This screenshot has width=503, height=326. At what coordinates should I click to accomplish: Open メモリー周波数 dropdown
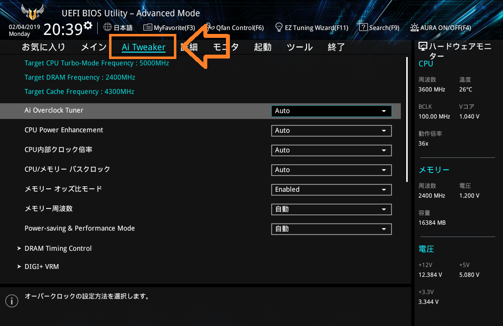[x=332, y=209]
